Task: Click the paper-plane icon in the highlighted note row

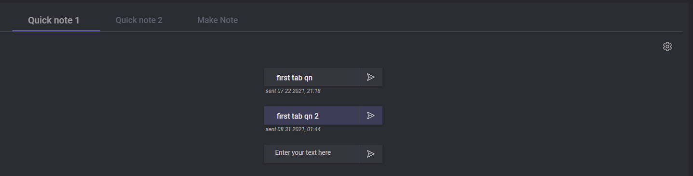Action: click(x=370, y=116)
